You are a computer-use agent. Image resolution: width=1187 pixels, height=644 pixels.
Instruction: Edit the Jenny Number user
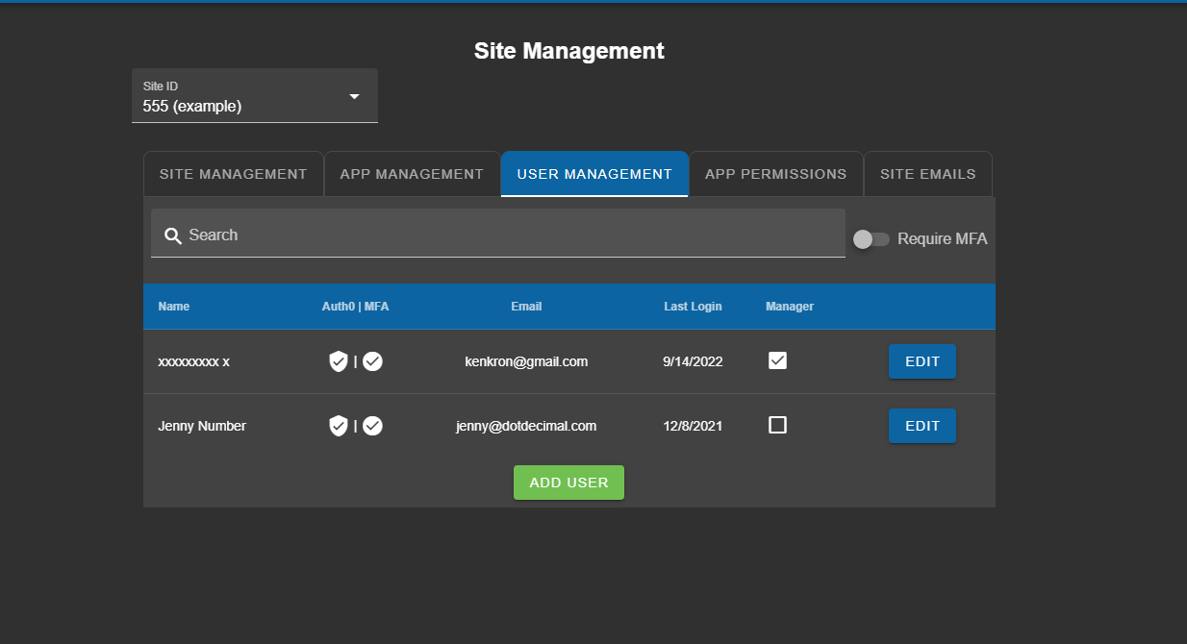922,426
